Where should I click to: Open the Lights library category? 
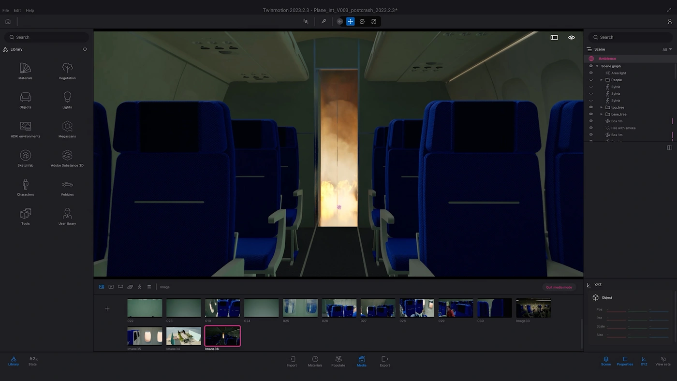[67, 100]
